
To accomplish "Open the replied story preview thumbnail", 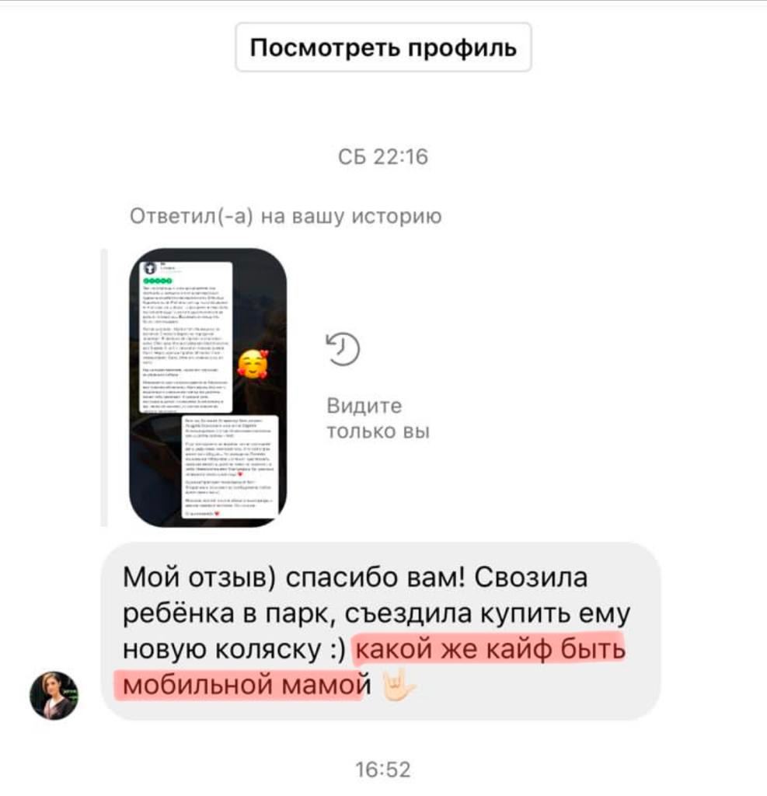I will pyautogui.click(x=208, y=387).
